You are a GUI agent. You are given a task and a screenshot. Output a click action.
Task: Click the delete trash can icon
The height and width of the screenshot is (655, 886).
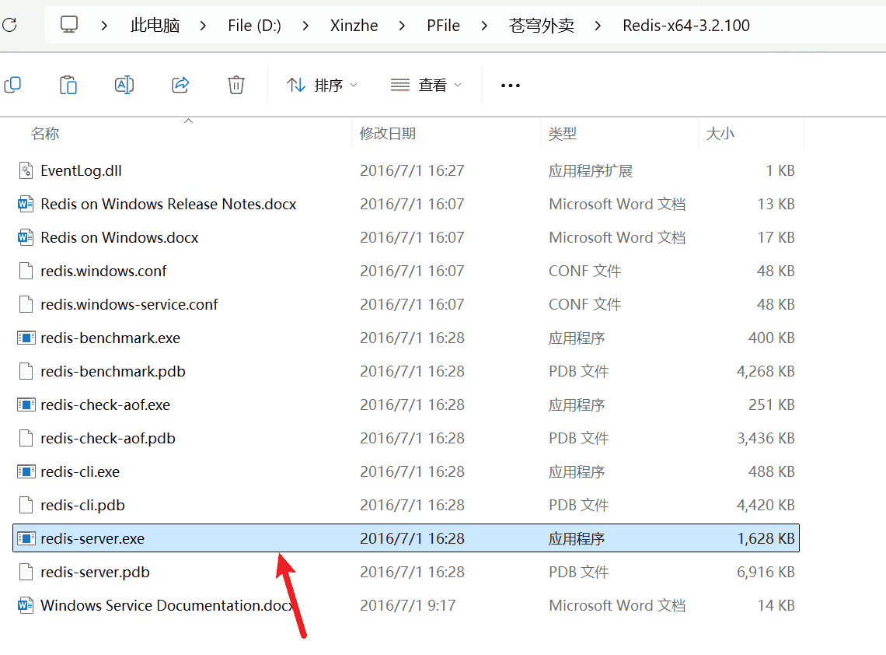tap(236, 85)
